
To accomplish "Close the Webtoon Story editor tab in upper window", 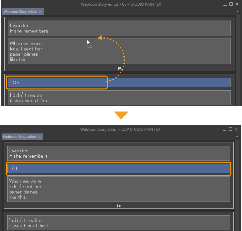I will point(40,12).
